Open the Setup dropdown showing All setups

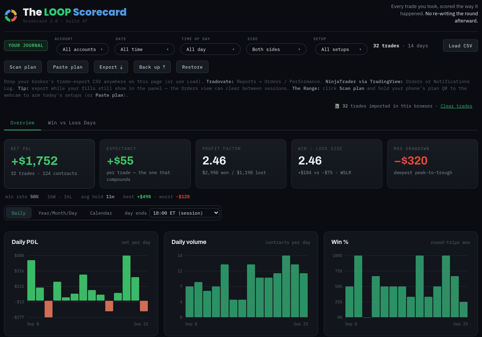[341, 49]
